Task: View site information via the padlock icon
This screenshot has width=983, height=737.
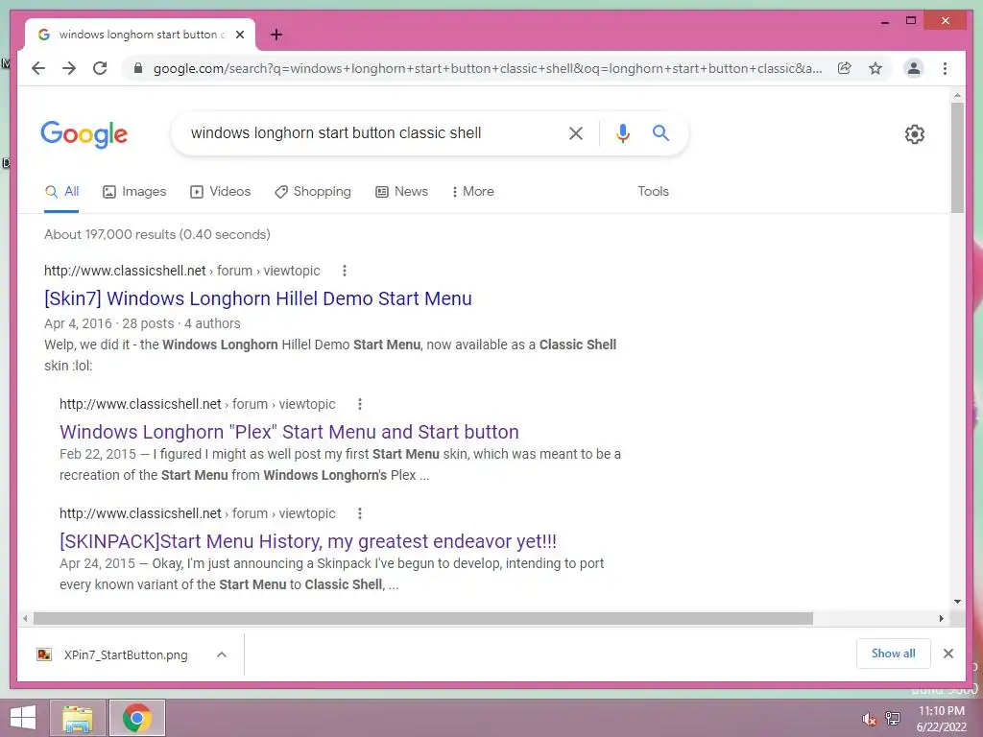Action: point(138,68)
